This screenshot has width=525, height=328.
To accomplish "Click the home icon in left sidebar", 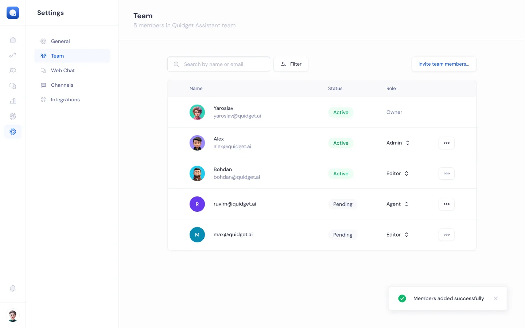I will (x=13, y=40).
